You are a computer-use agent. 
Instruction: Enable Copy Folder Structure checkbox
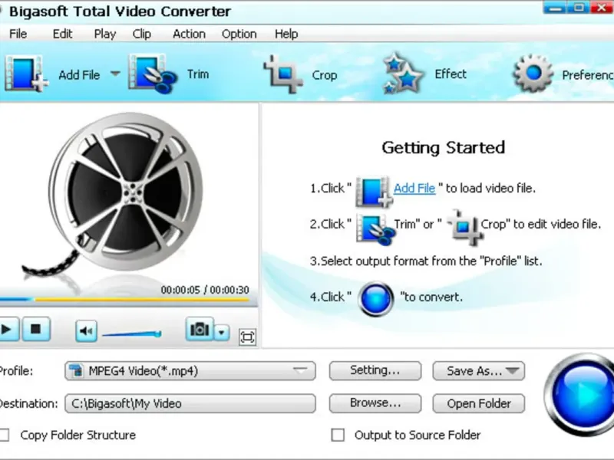[5, 435]
